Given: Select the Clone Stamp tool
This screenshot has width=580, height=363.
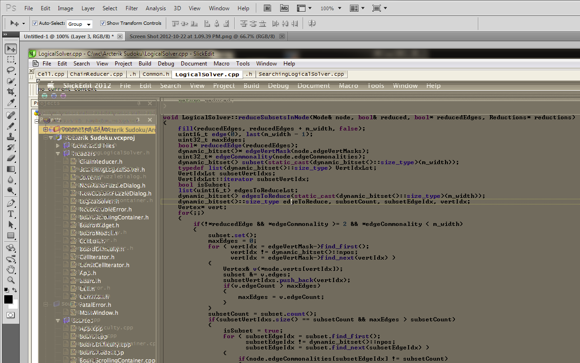Looking at the screenshot, I should [10, 137].
